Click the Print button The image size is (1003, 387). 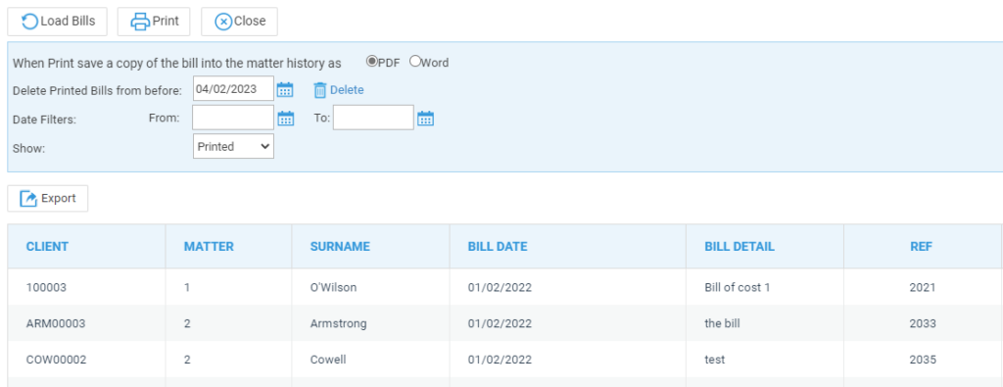coord(154,22)
